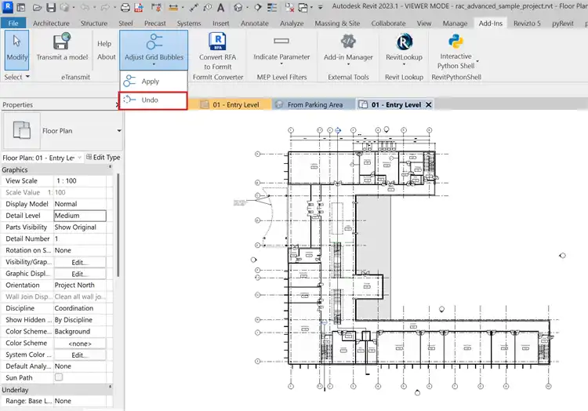
Task: Click the Switch Windows icon
Action: click(303, 7)
